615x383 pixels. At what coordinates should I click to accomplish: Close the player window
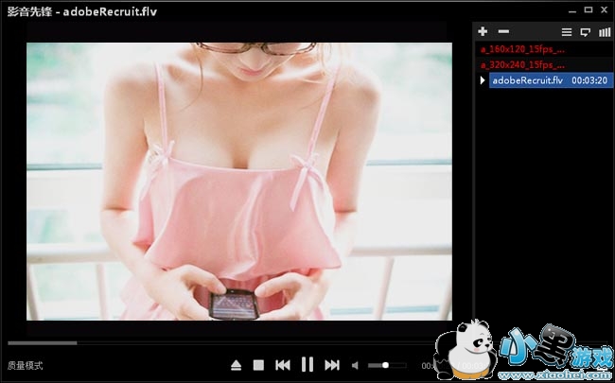click(x=604, y=10)
